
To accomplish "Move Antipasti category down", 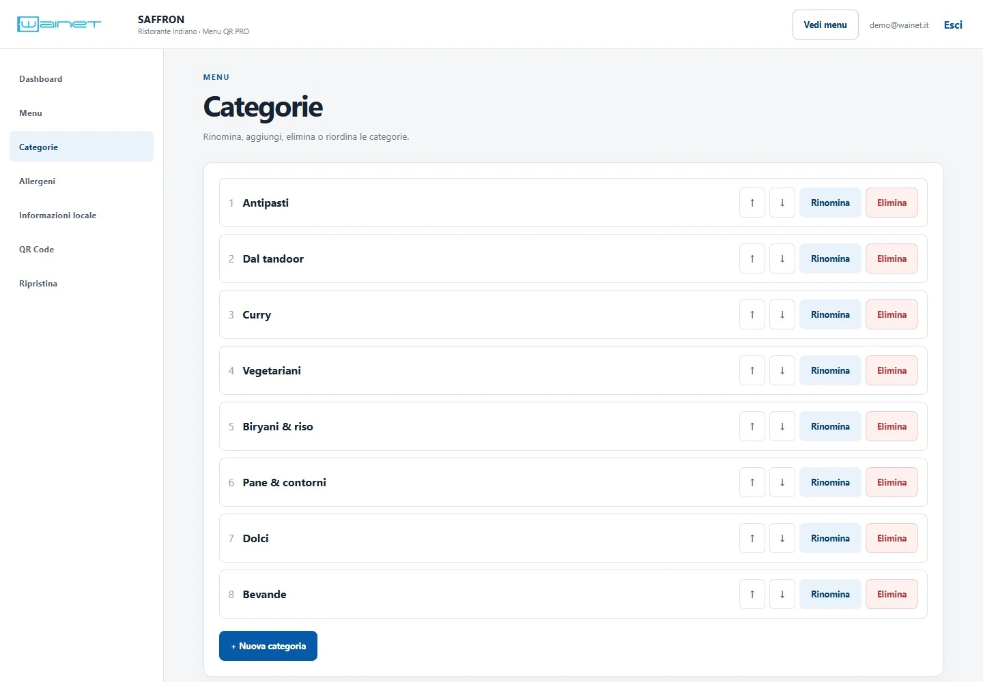I will point(782,203).
